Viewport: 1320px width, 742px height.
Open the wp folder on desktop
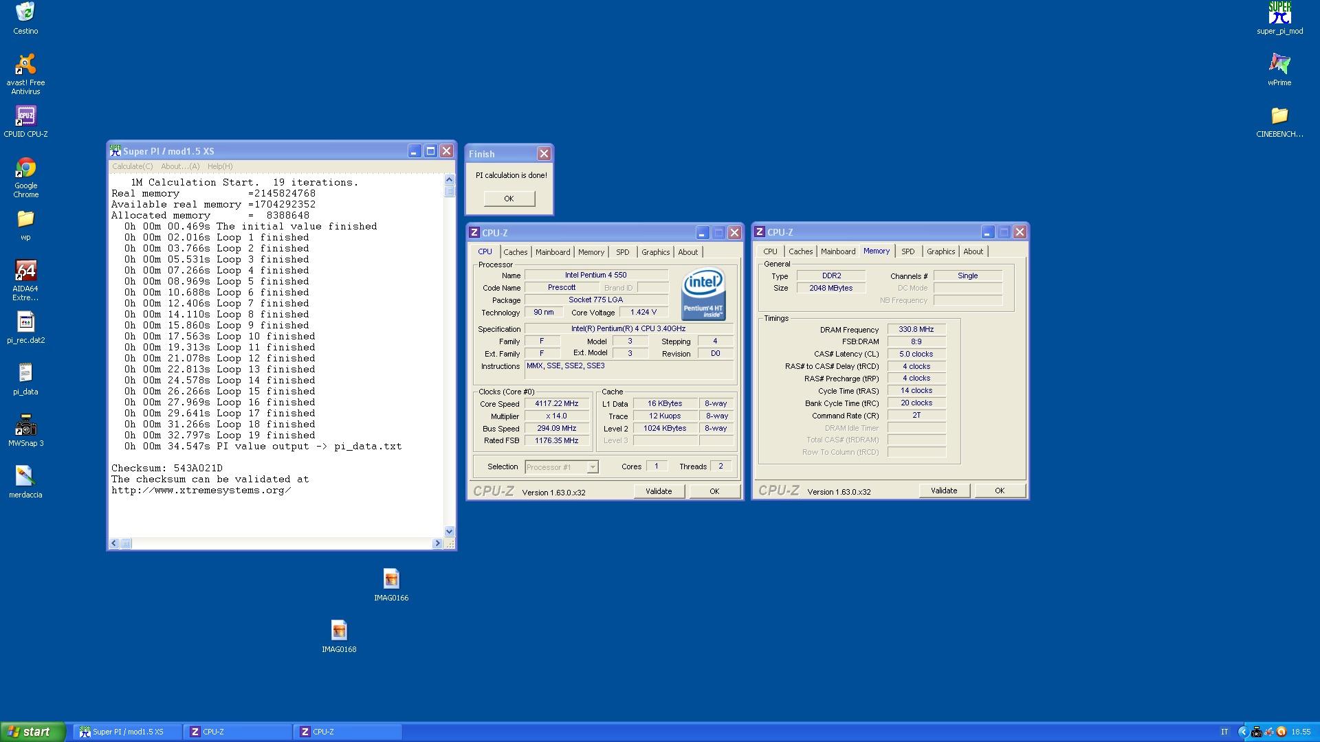coord(25,225)
